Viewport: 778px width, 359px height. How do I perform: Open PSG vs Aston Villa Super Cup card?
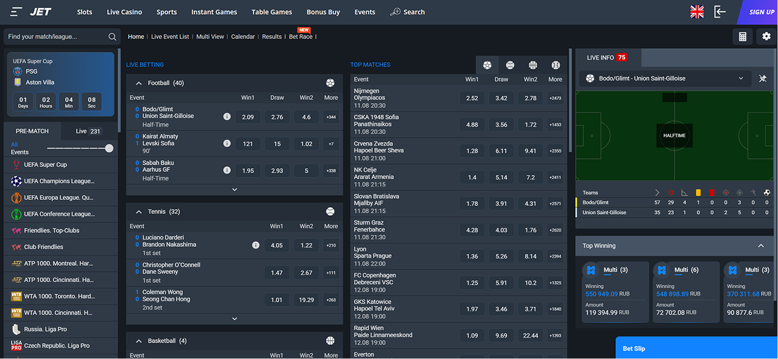tap(60, 84)
